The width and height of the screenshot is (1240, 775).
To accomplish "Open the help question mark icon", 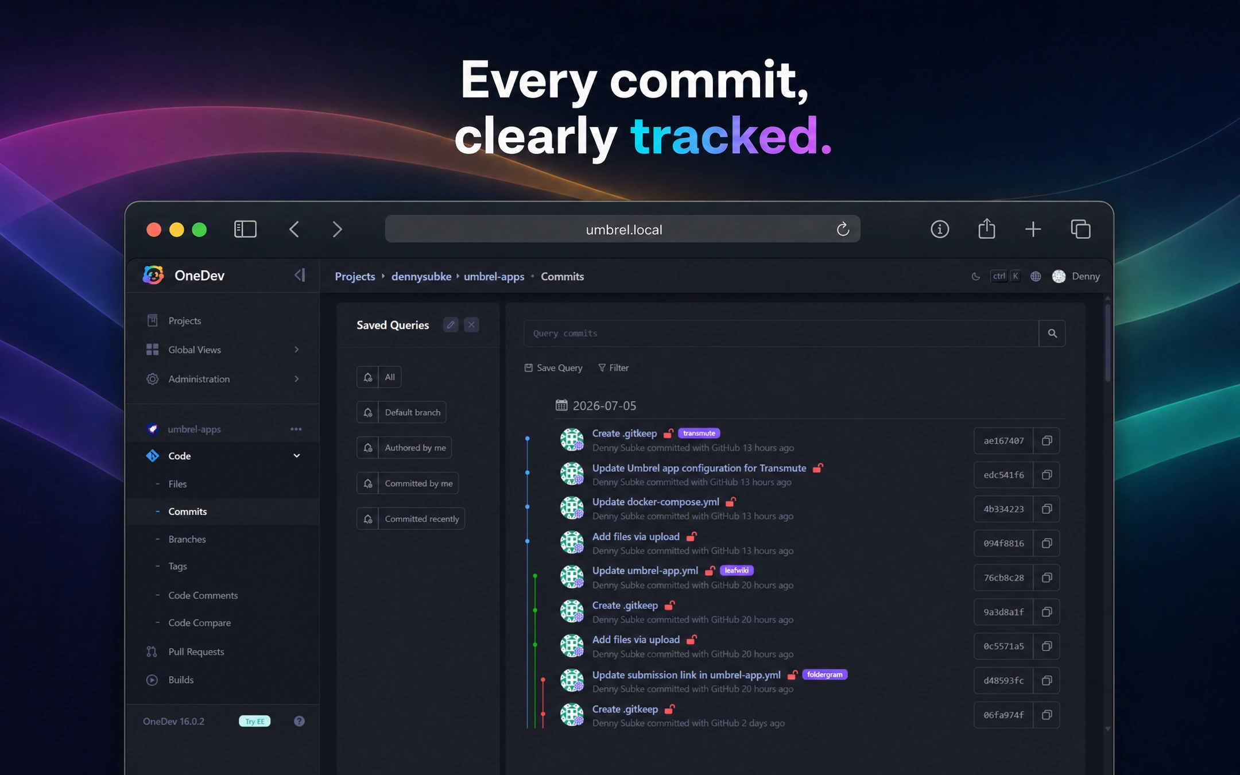I will (299, 721).
